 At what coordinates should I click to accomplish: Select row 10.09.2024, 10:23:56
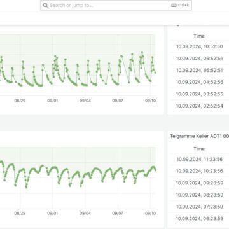click(x=199, y=171)
